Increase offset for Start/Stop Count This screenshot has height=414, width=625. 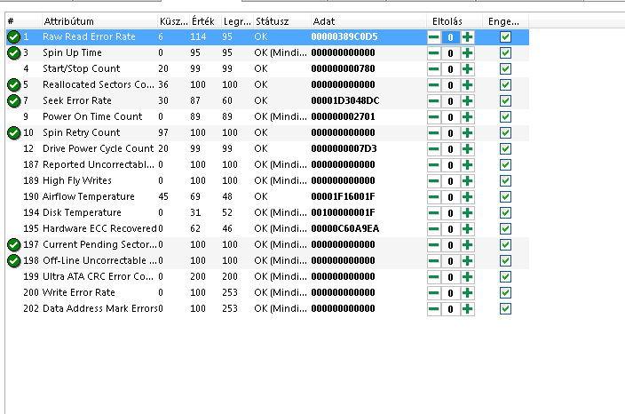coord(468,69)
